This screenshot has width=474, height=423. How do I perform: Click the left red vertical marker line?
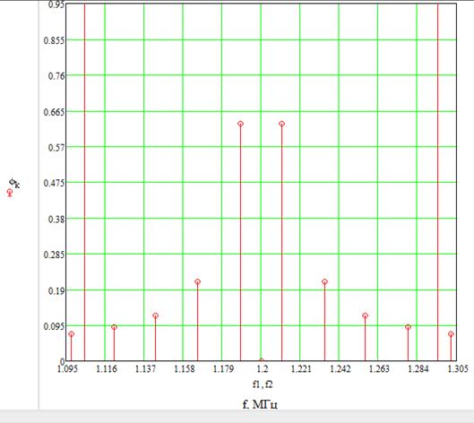[84, 182]
